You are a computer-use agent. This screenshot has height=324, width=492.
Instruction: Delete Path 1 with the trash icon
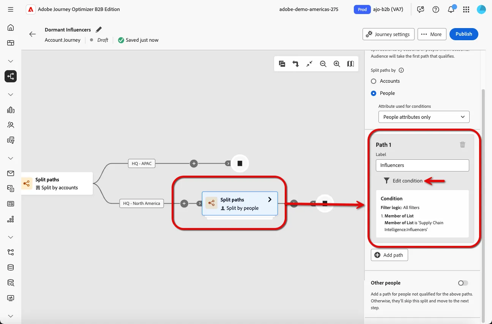[462, 145]
